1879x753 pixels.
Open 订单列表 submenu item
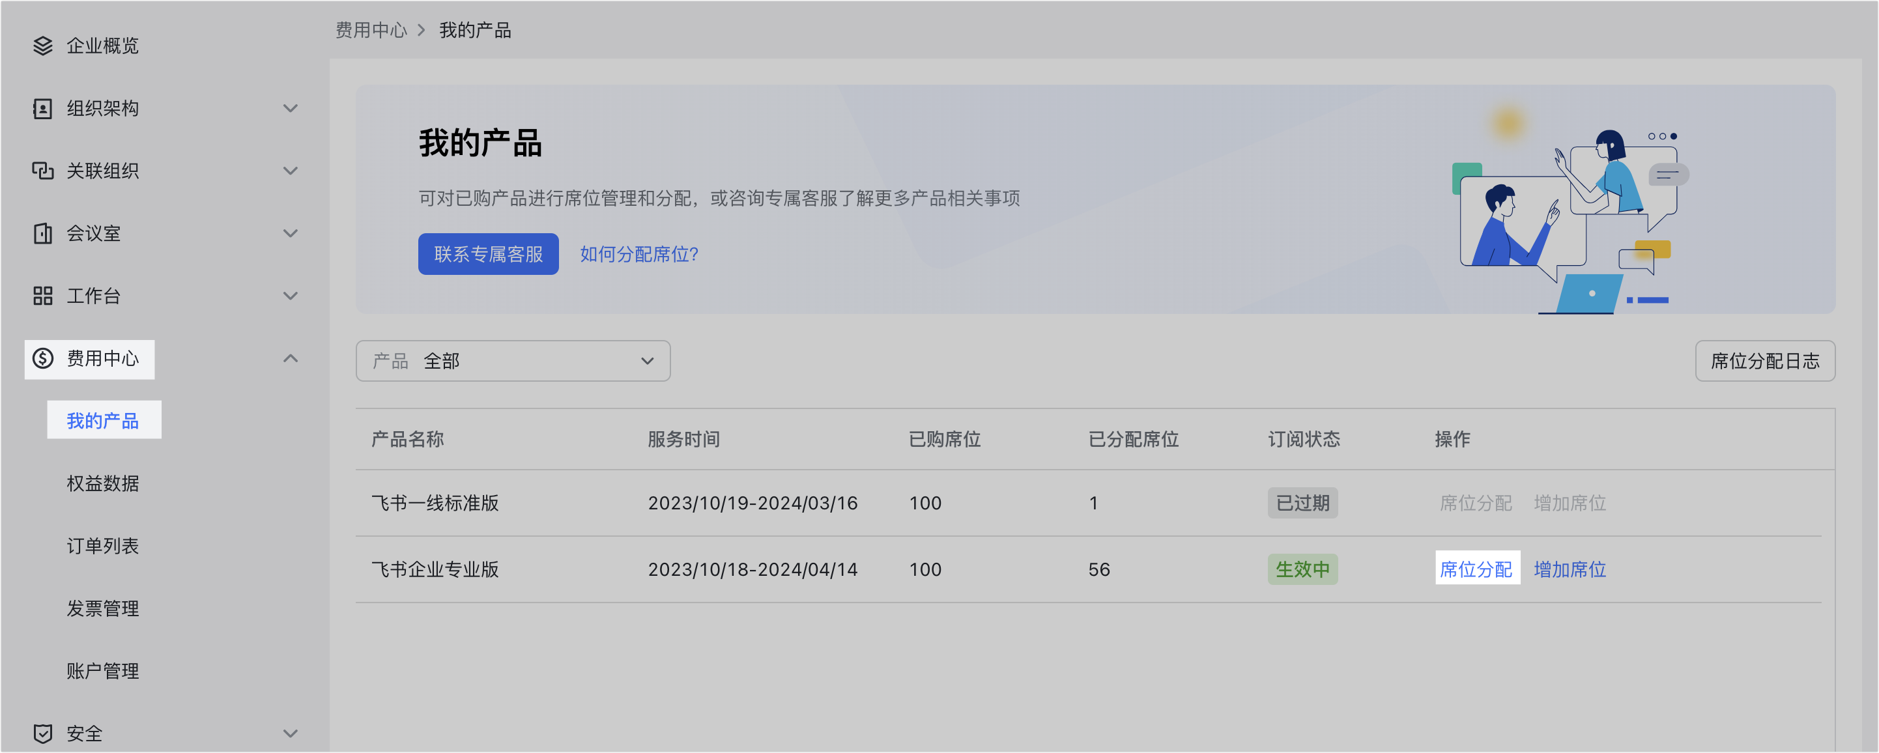[x=103, y=546]
